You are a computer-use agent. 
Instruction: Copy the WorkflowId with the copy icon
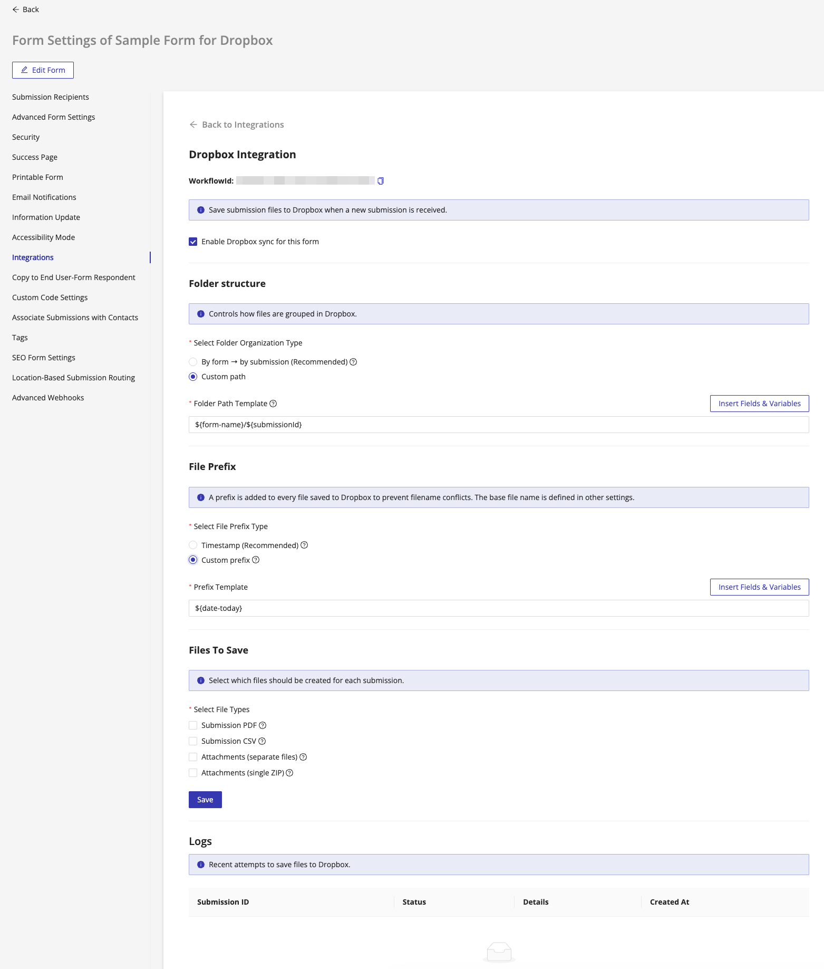(x=381, y=181)
